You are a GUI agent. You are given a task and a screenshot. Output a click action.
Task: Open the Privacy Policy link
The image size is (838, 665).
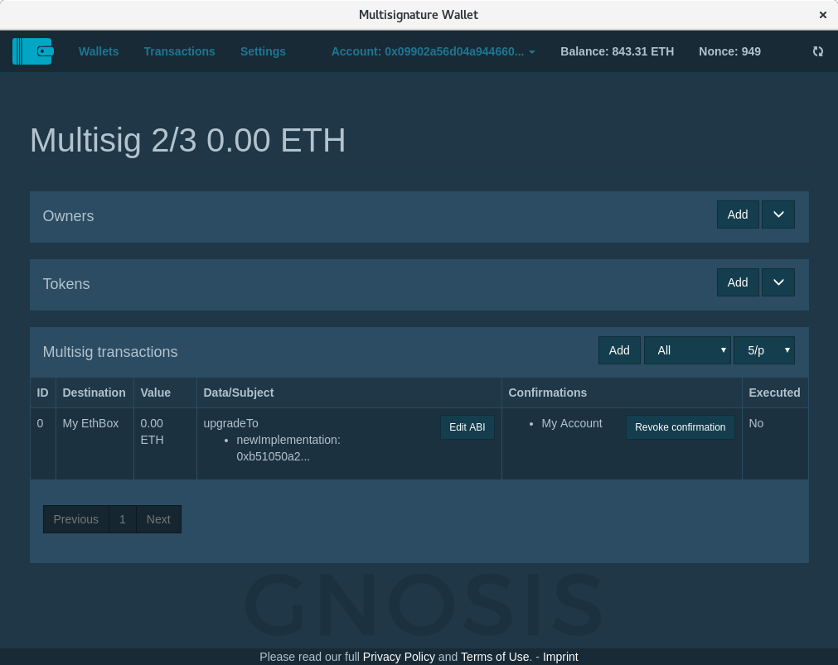point(399,657)
